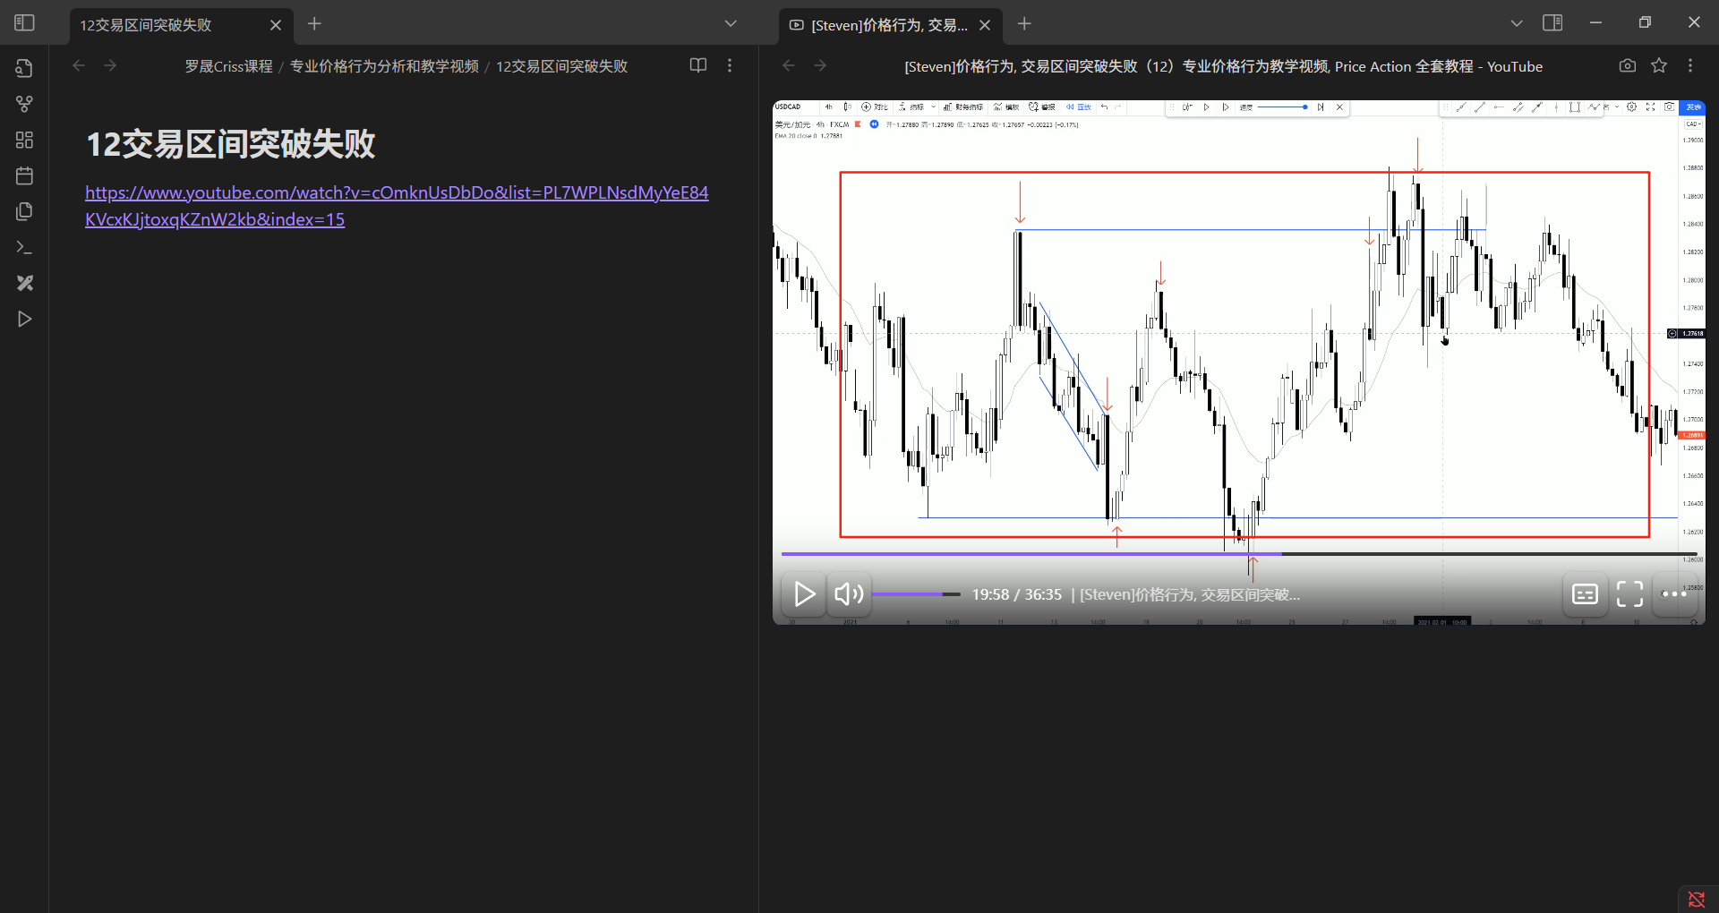Toggle video captions

pos(1585,594)
